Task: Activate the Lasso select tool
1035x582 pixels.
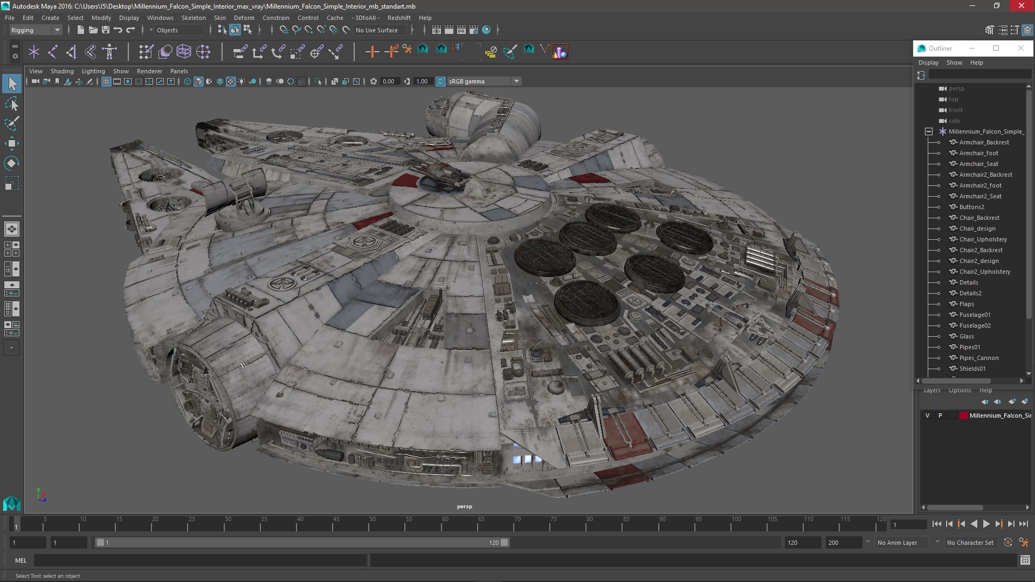Action: point(12,103)
